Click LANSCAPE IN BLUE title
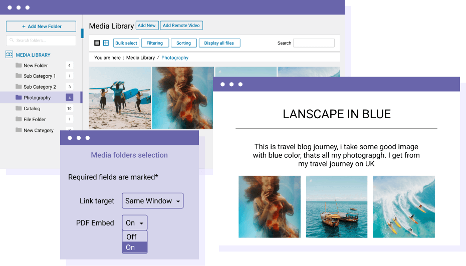This screenshot has height=266, width=466. [x=337, y=114]
